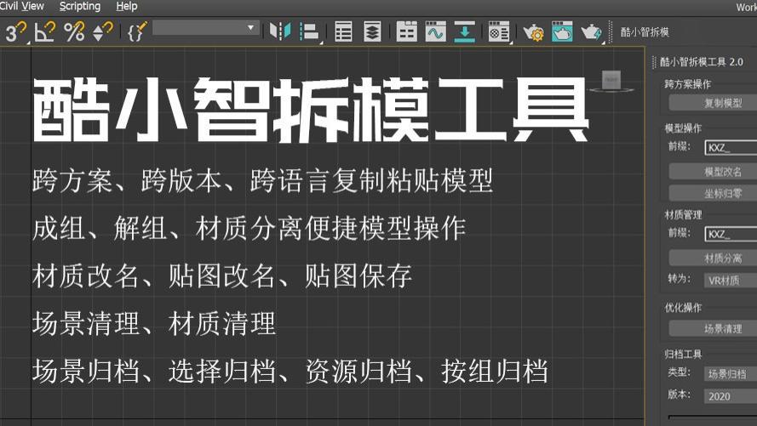Toggle the 3D Snaps tool
The width and height of the screenshot is (757, 426).
15,31
